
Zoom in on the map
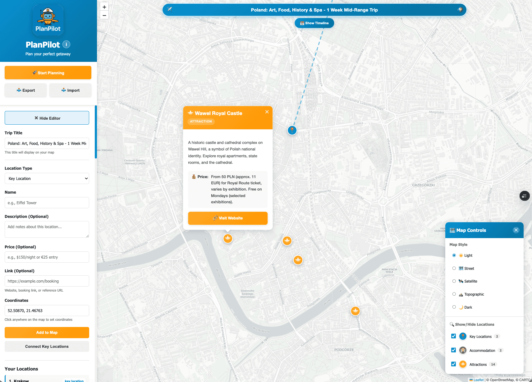[104, 7]
